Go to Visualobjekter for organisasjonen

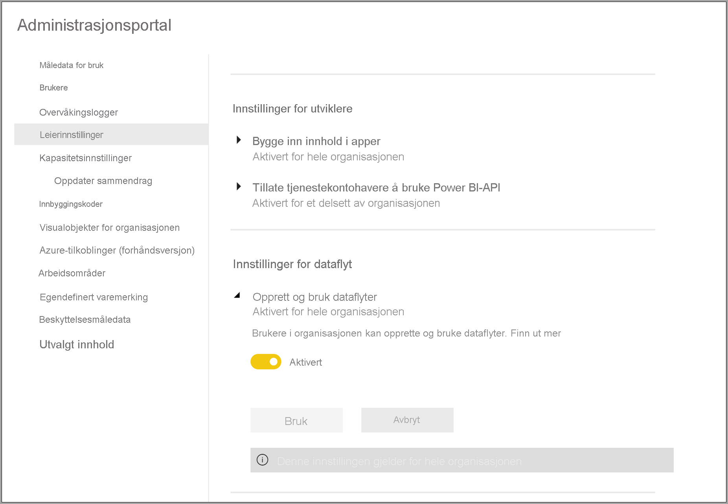[109, 227]
